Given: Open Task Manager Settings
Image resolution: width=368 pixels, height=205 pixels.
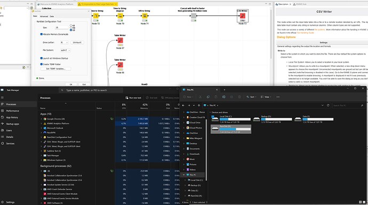Looking at the screenshot, I should tap(10, 202).
